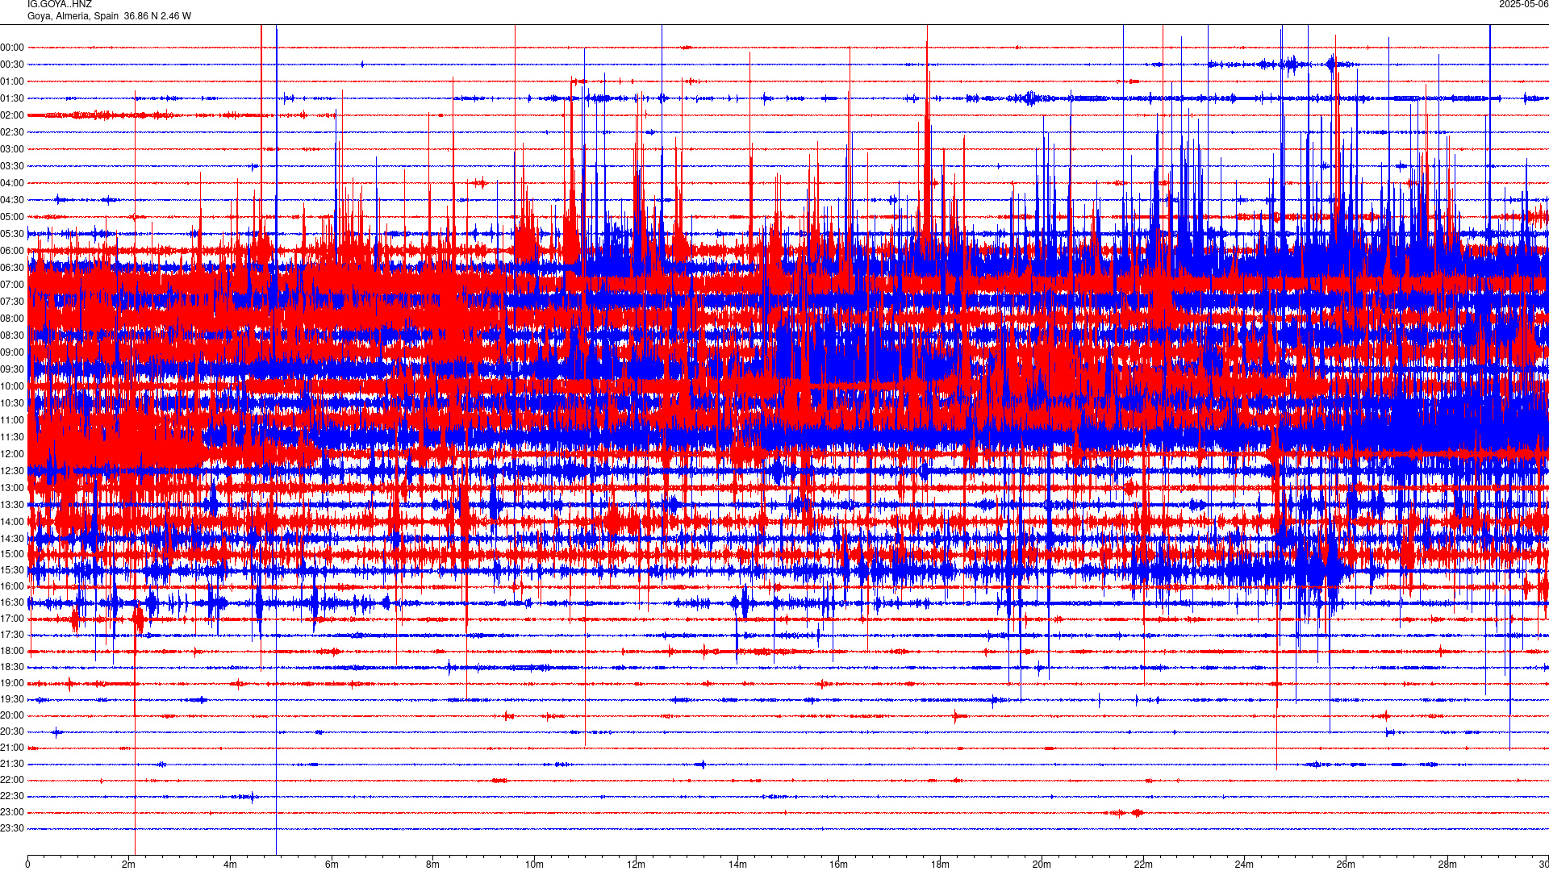Click the 07:00 time row label
Image resolution: width=1549 pixels, height=871 pixels.
pyautogui.click(x=12, y=285)
